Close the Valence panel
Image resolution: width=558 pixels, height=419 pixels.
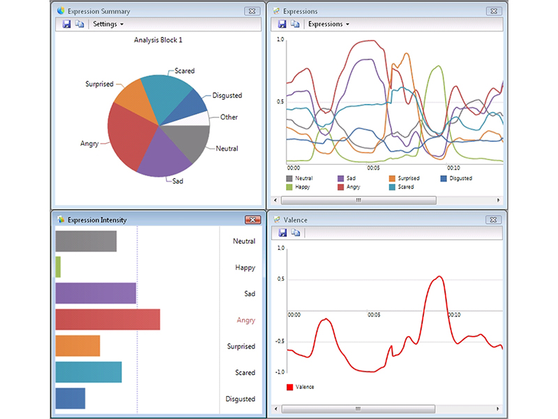tap(494, 219)
